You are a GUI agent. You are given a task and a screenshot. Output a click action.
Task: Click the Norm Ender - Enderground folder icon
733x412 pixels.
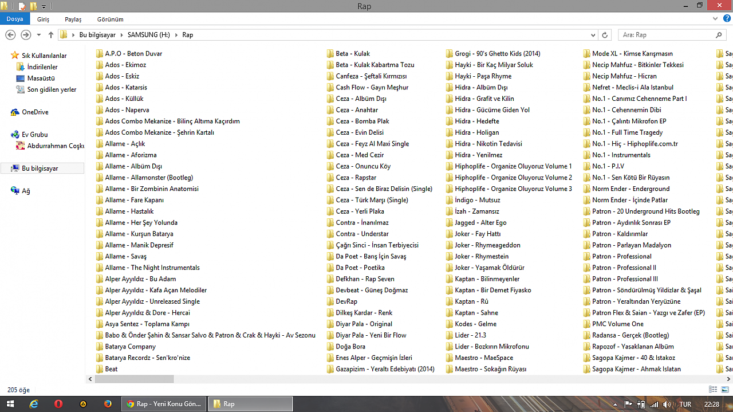(587, 189)
